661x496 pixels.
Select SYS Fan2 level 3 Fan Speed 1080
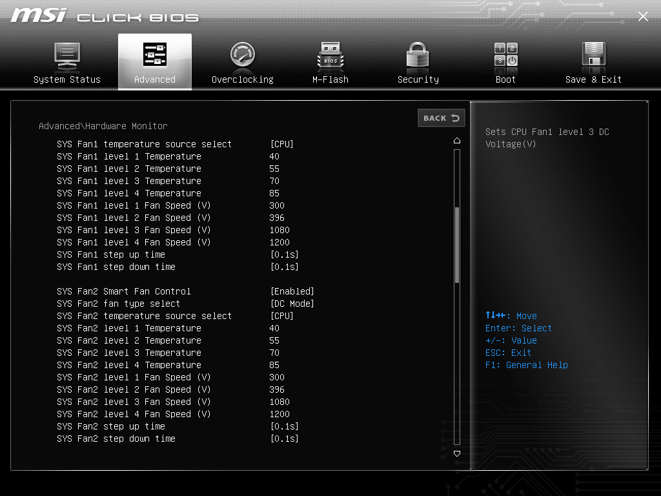click(x=280, y=402)
